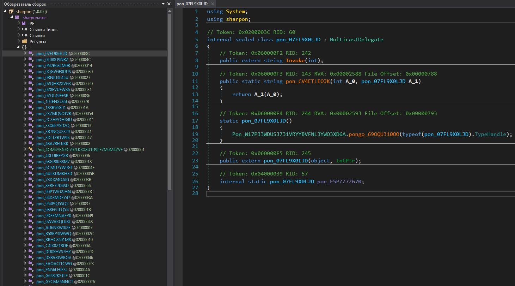Click class icon beside pon_3B7NQU2329

click(31, 131)
